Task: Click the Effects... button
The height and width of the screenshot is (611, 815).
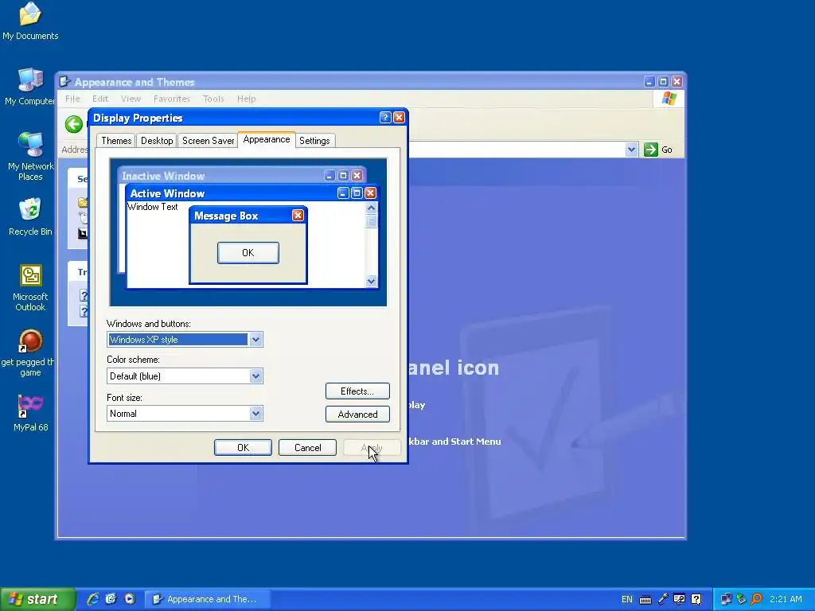Action: (357, 391)
